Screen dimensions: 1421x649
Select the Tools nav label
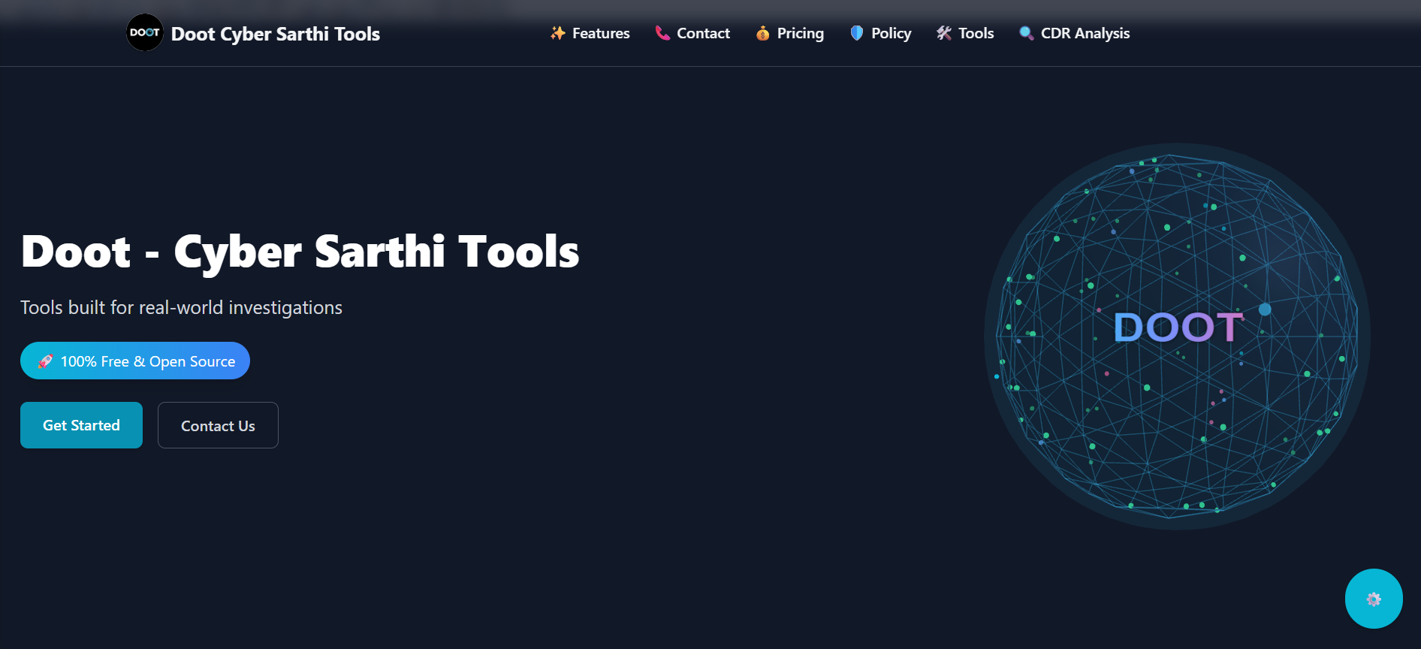(x=976, y=33)
